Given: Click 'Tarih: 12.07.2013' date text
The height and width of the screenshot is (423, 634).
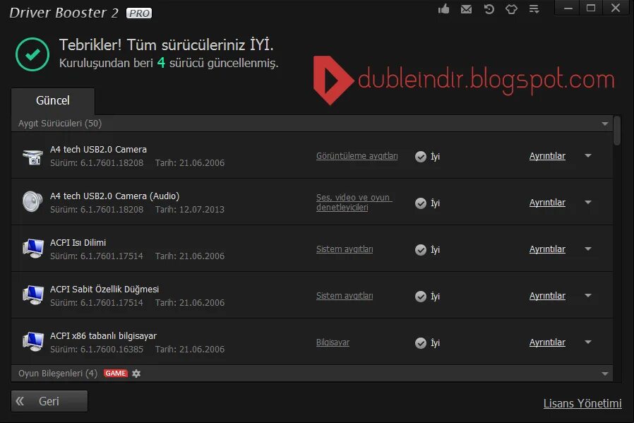Looking at the screenshot, I should pyautogui.click(x=190, y=210).
